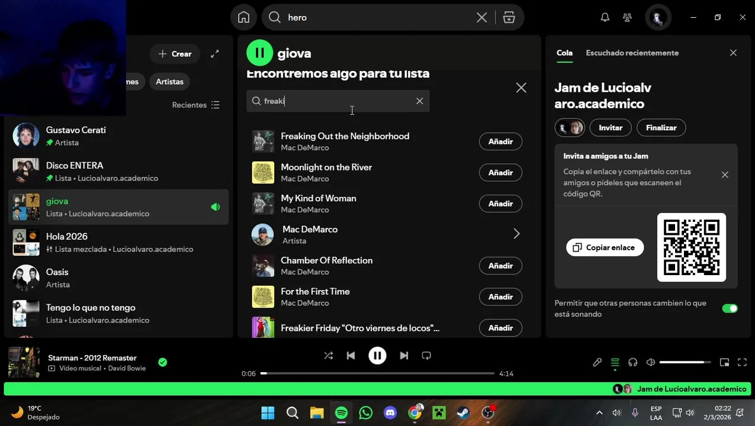Click the Starman - 2012 Remaster title

(x=92, y=357)
